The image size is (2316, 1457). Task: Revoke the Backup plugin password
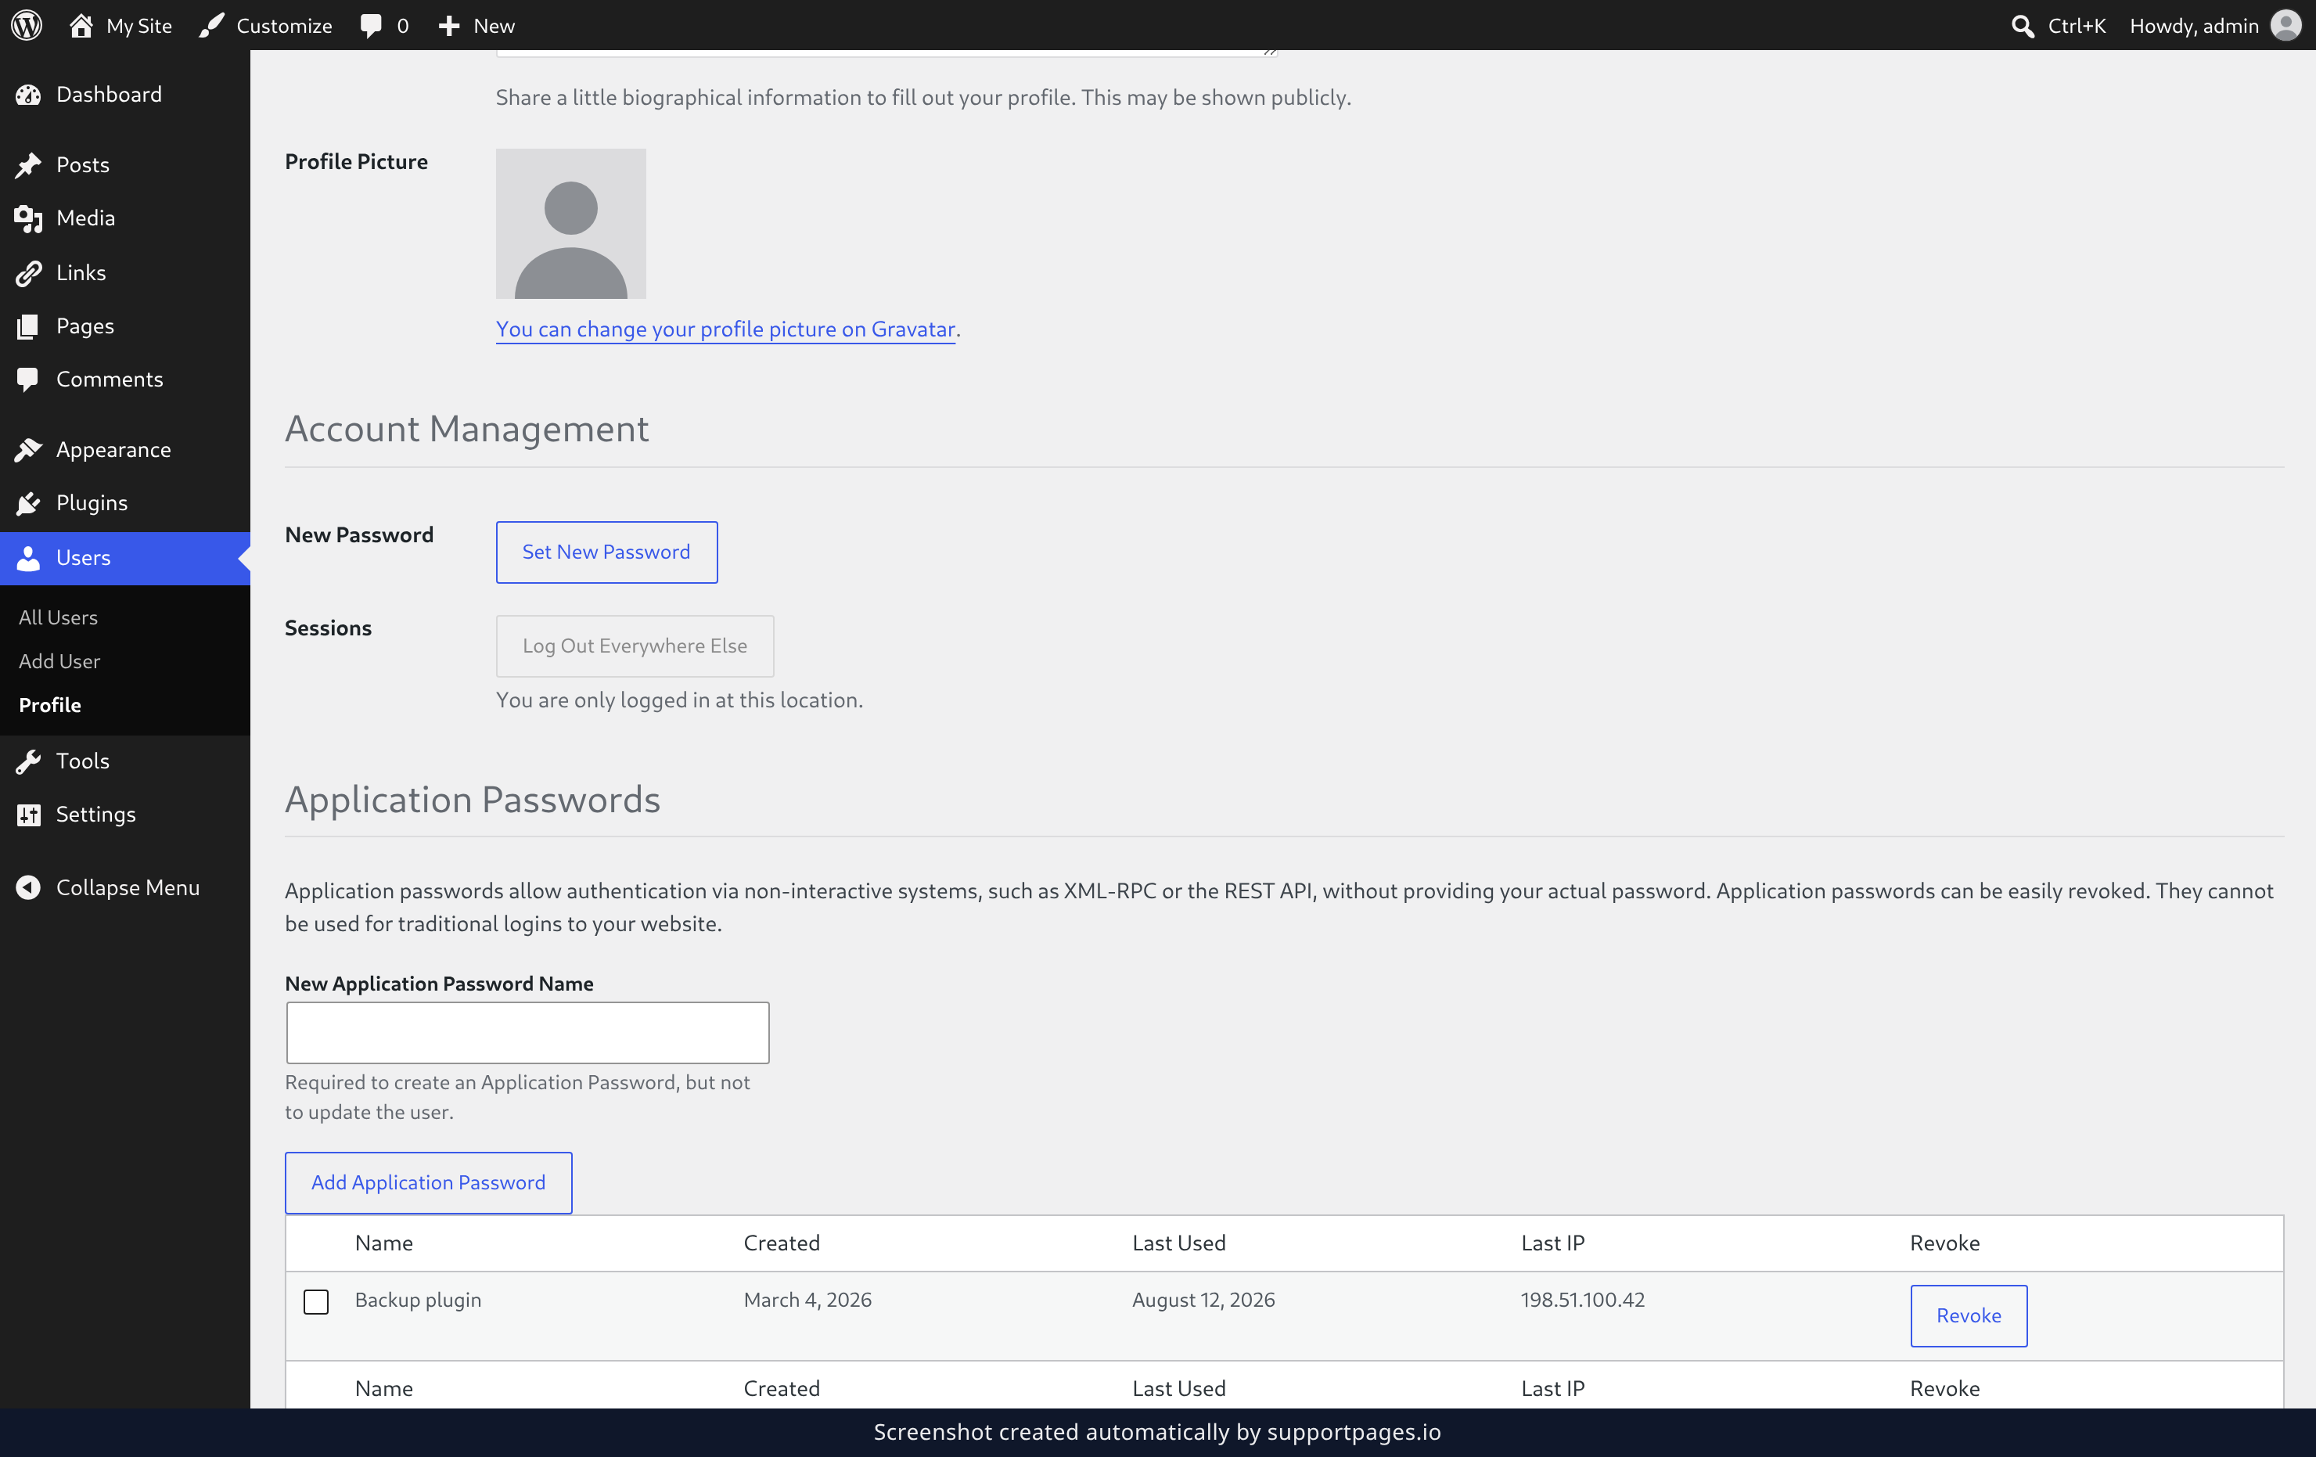pos(1968,1315)
